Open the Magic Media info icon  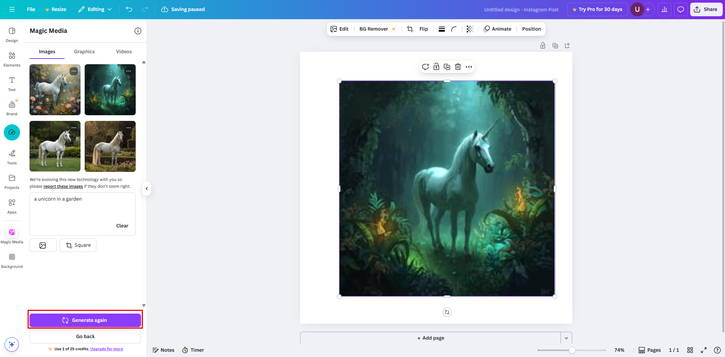point(138,31)
